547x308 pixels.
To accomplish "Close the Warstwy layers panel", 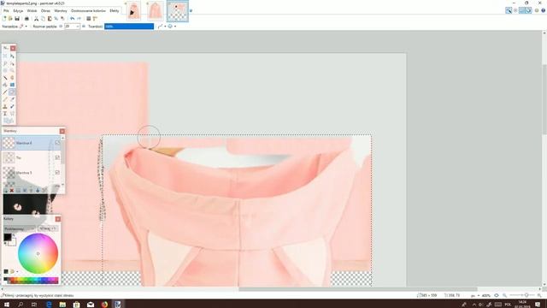I will pos(62,131).
